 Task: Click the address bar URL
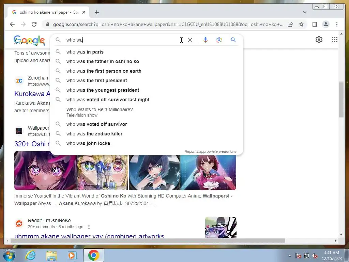[x=168, y=24]
